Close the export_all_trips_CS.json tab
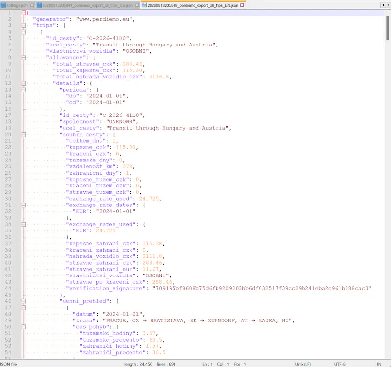Screen dimensions: 391x367 click(x=137, y=5)
